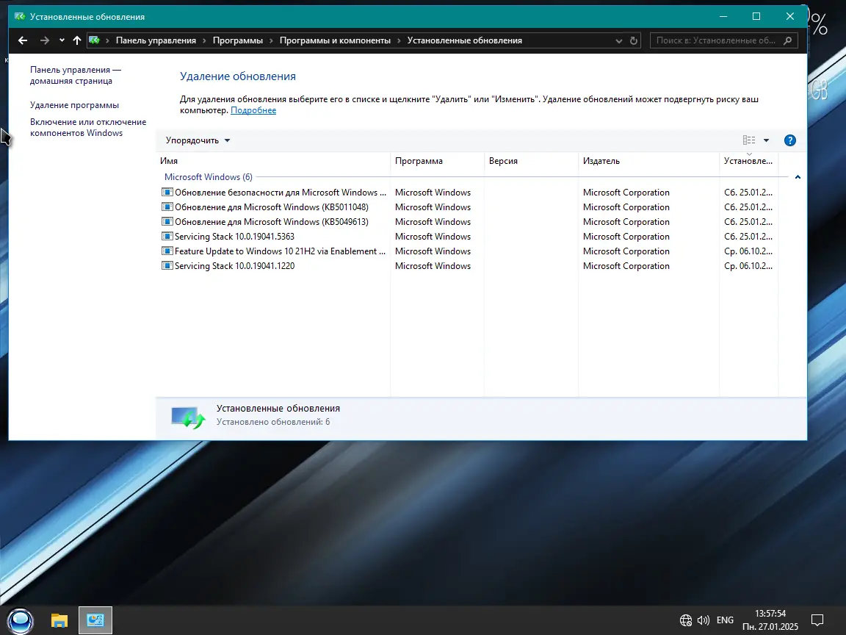This screenshot has height=635, width=846.
Task: Select update KB5011048
Action: (467, 207)
